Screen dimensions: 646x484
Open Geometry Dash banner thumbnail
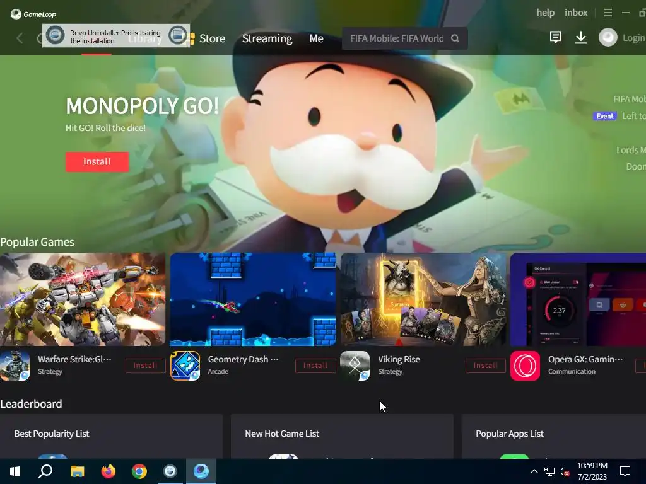pos(252,299)
